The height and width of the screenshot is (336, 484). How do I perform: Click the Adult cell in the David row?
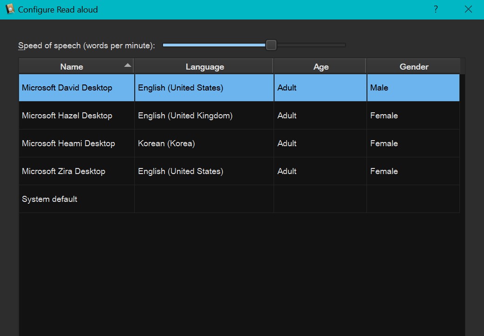click(x=320, y=88)
